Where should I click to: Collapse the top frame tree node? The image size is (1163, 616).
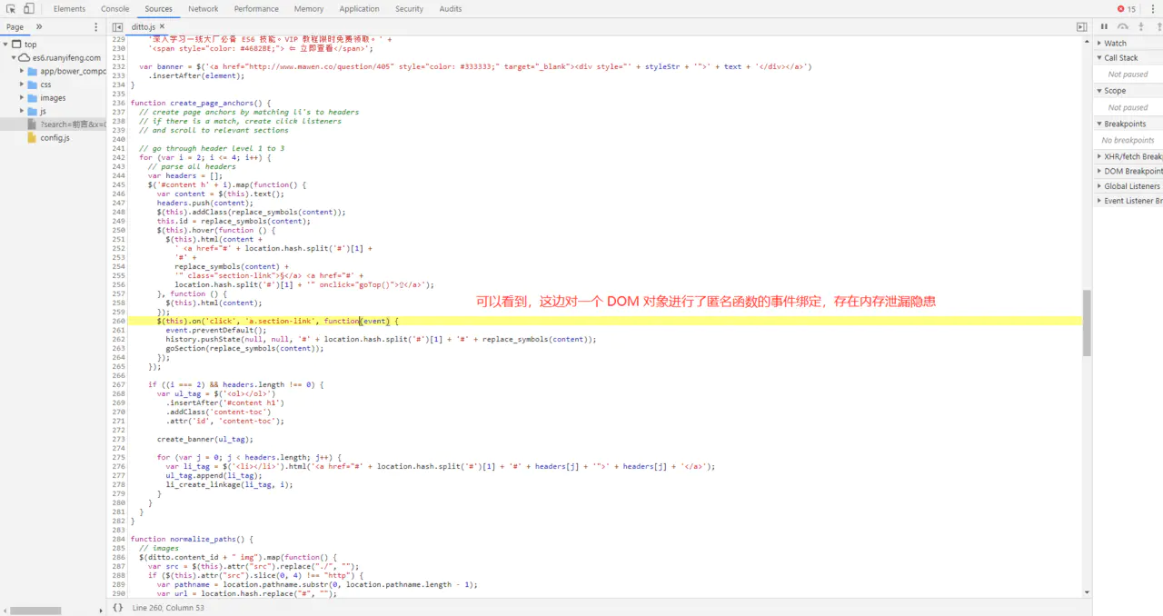click(x=6, y=45)
